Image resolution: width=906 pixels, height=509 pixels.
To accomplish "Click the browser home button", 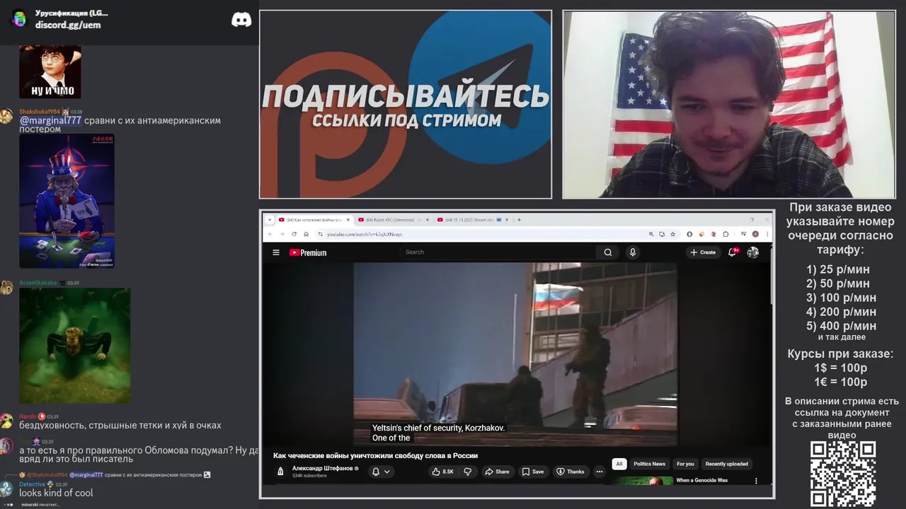I will point(306,234).
